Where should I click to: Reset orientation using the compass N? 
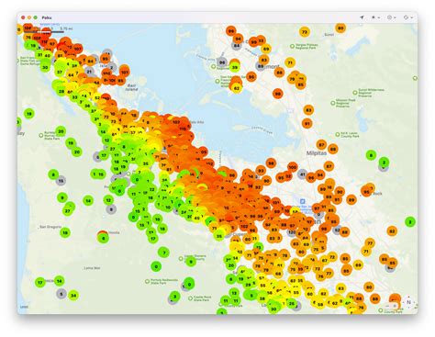(x=408, y=302)
